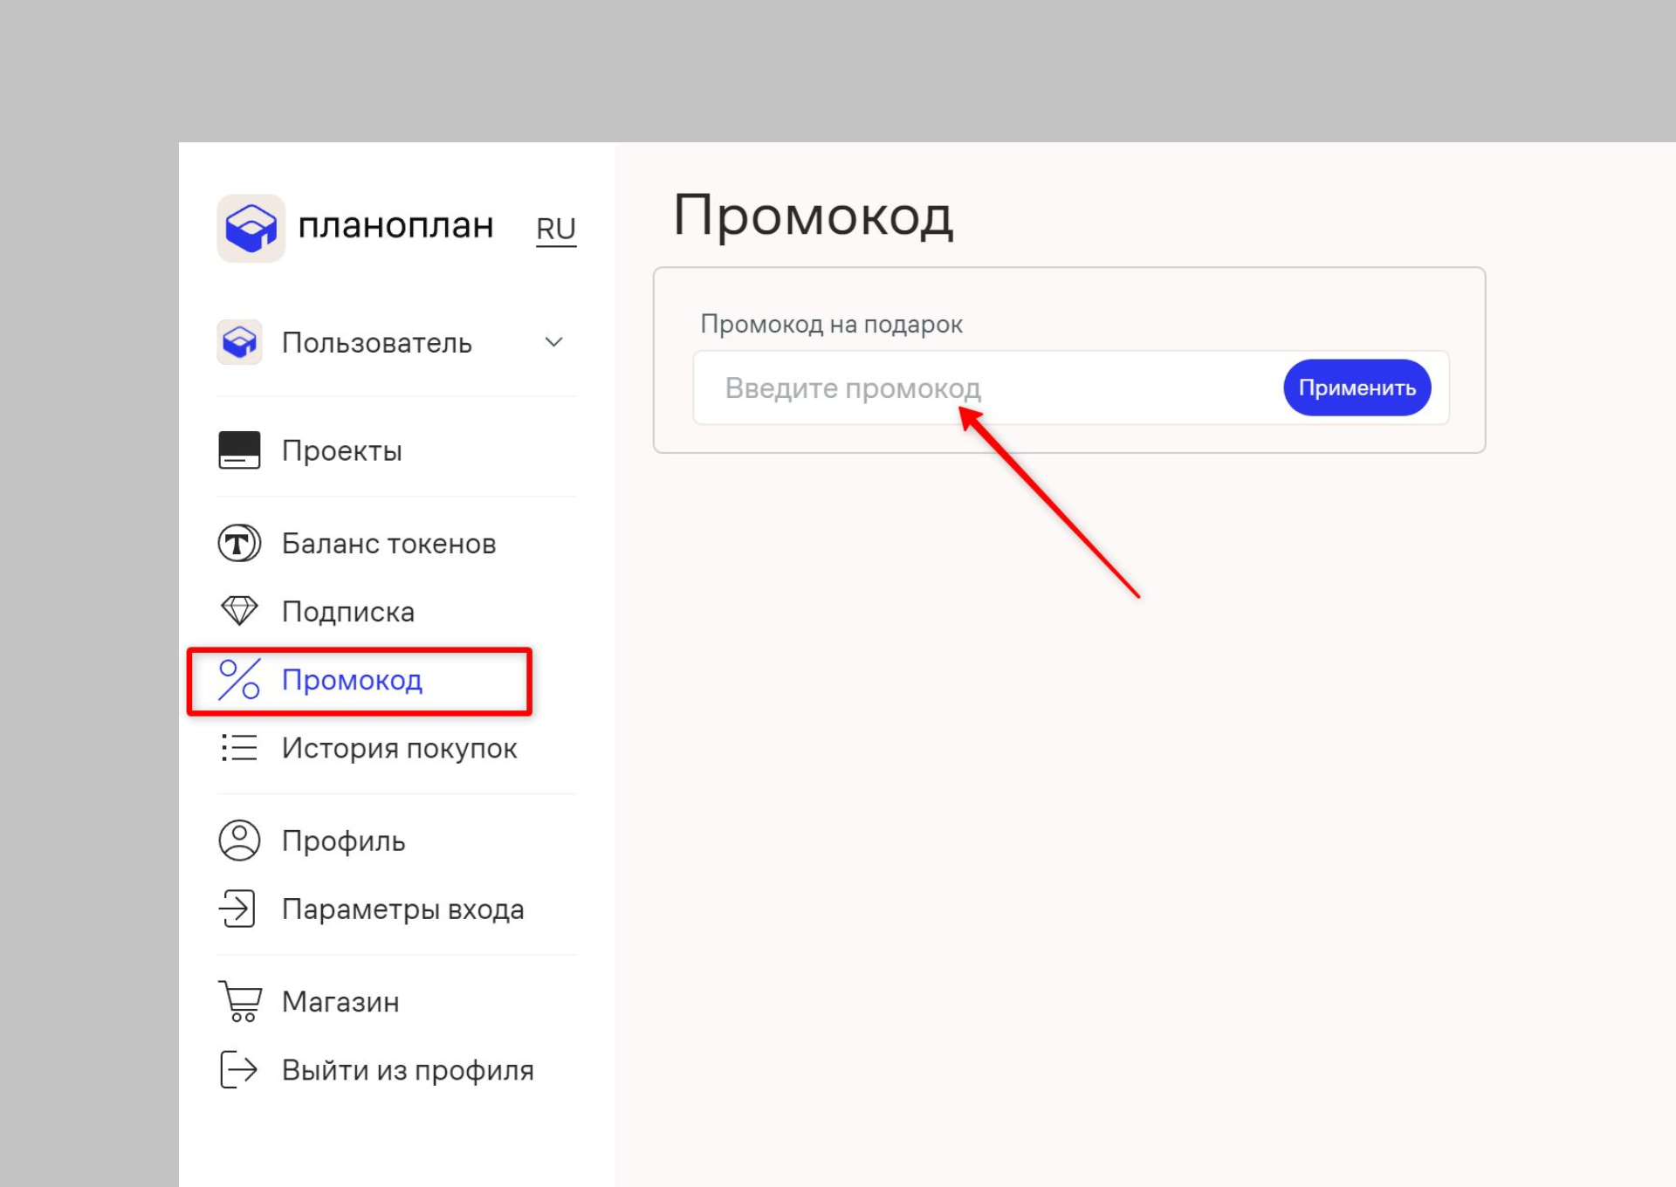Screen dimensions: 1676x1187
Task: Open the RU language selector
Action: pos(555,228)
